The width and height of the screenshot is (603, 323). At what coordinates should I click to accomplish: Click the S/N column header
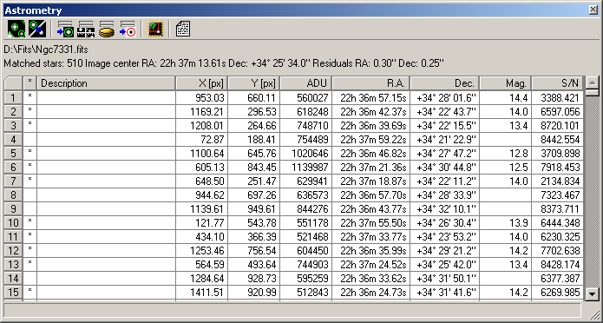pos(558,83)
